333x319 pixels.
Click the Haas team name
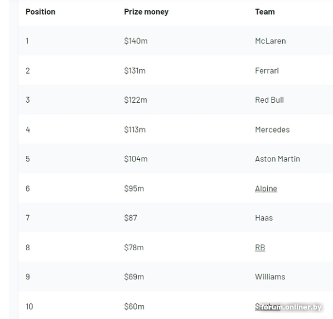[x=264, y=218]
